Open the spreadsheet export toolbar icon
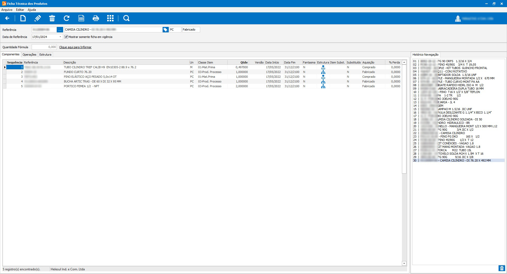The image size is (507, 274). (x=81, y=18)
